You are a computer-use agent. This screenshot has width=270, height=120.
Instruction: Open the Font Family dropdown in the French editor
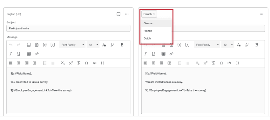(207, 45)
